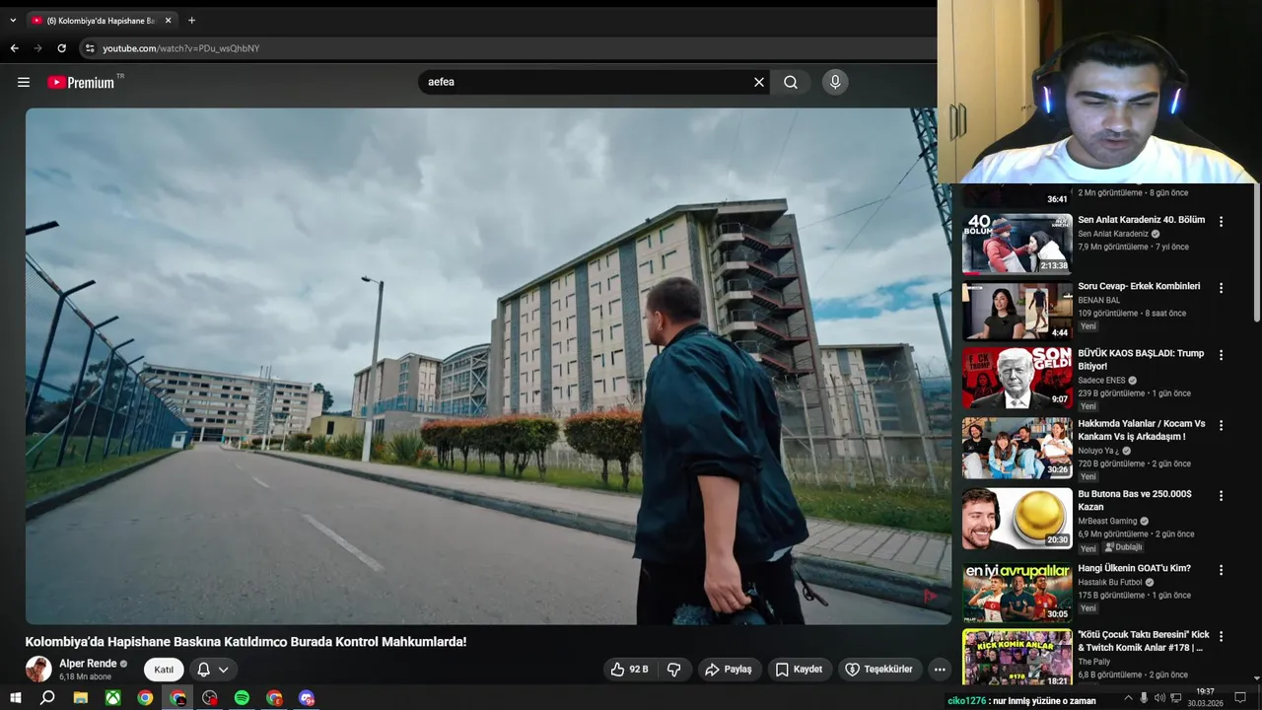The height and width of the screenshot is (710, 1262).
Task: Go to YouTube Premium home logo
Action: click(81, 83)
